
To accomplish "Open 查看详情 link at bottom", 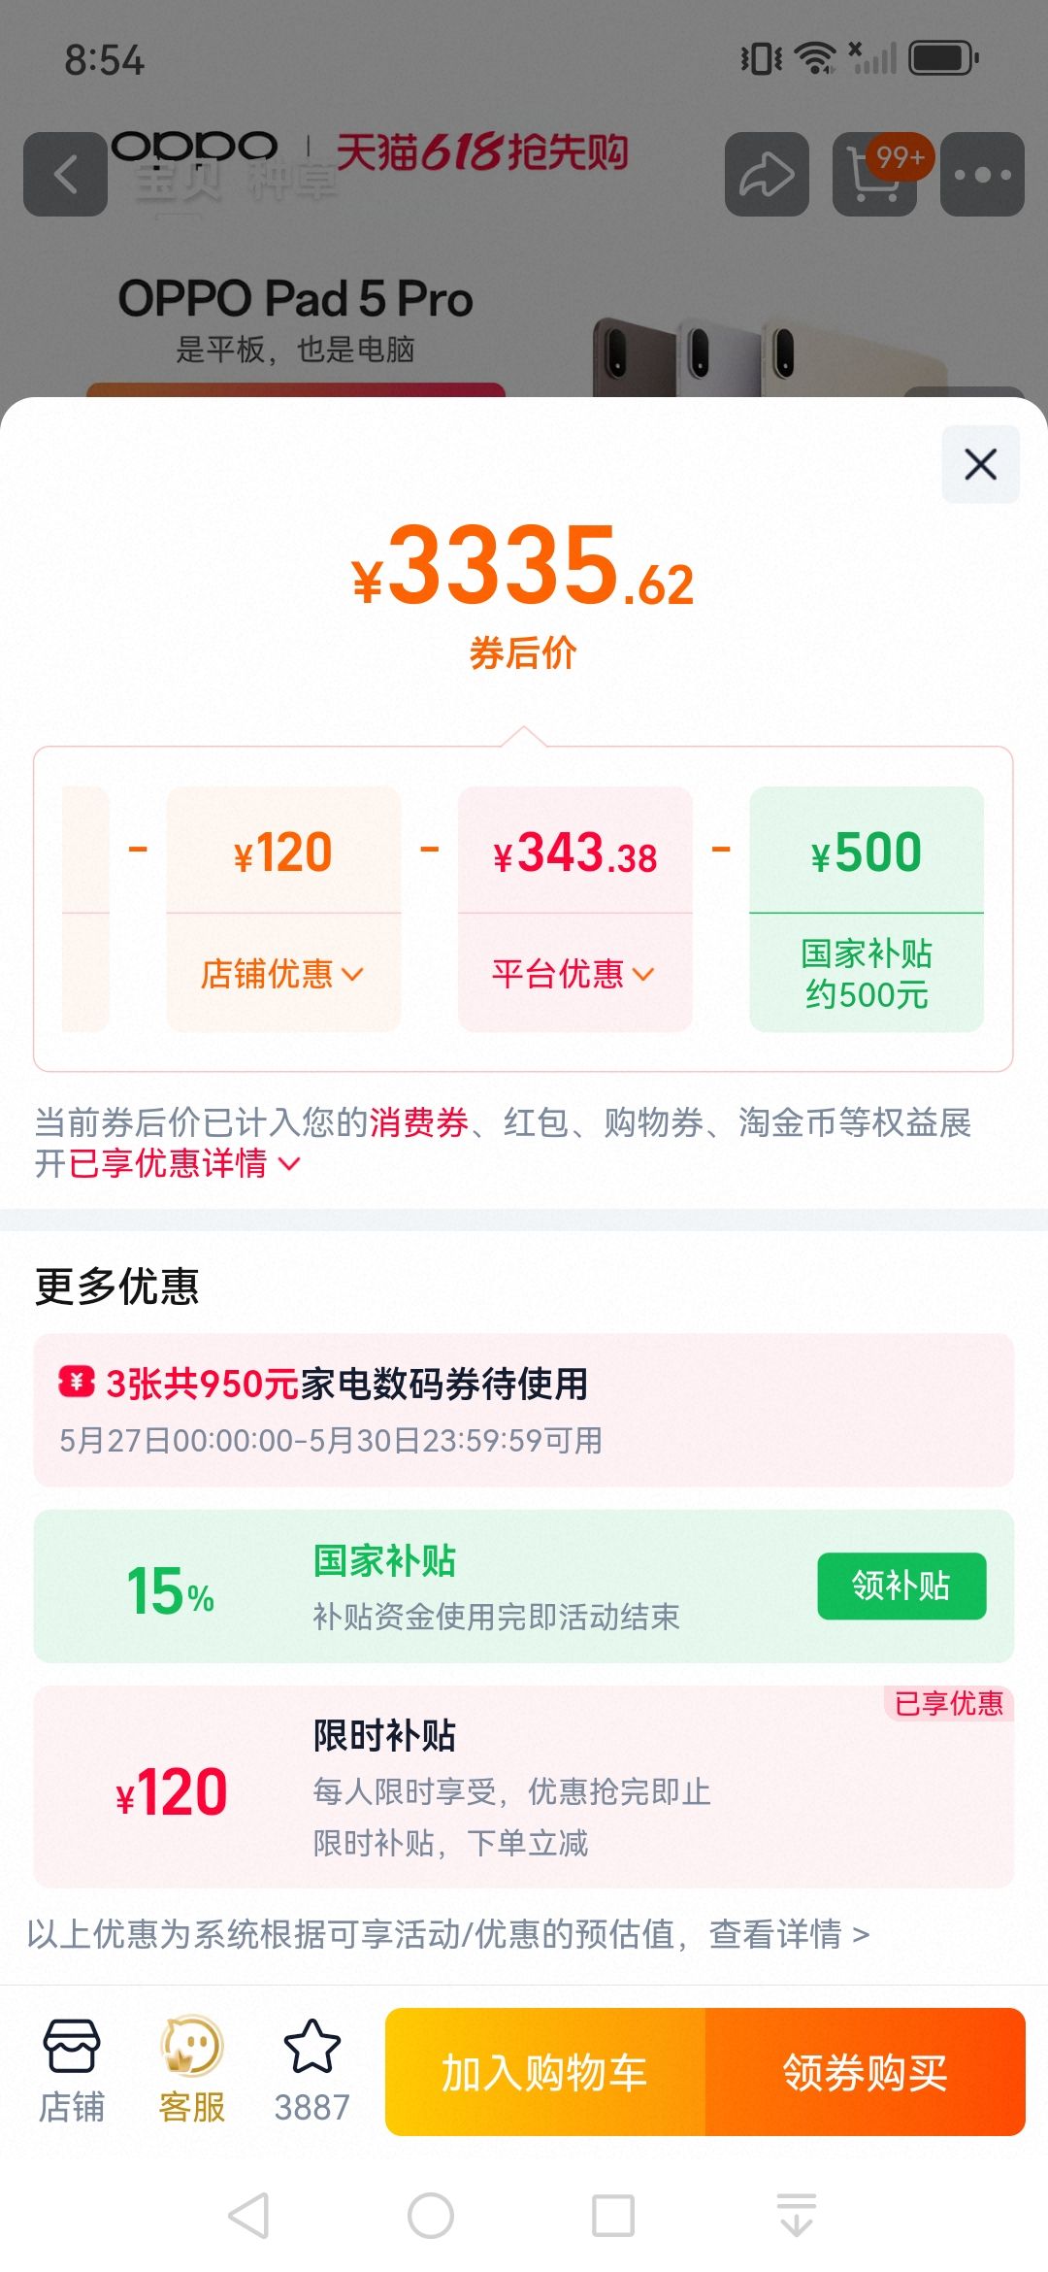I will click(x=789, y=1934).
